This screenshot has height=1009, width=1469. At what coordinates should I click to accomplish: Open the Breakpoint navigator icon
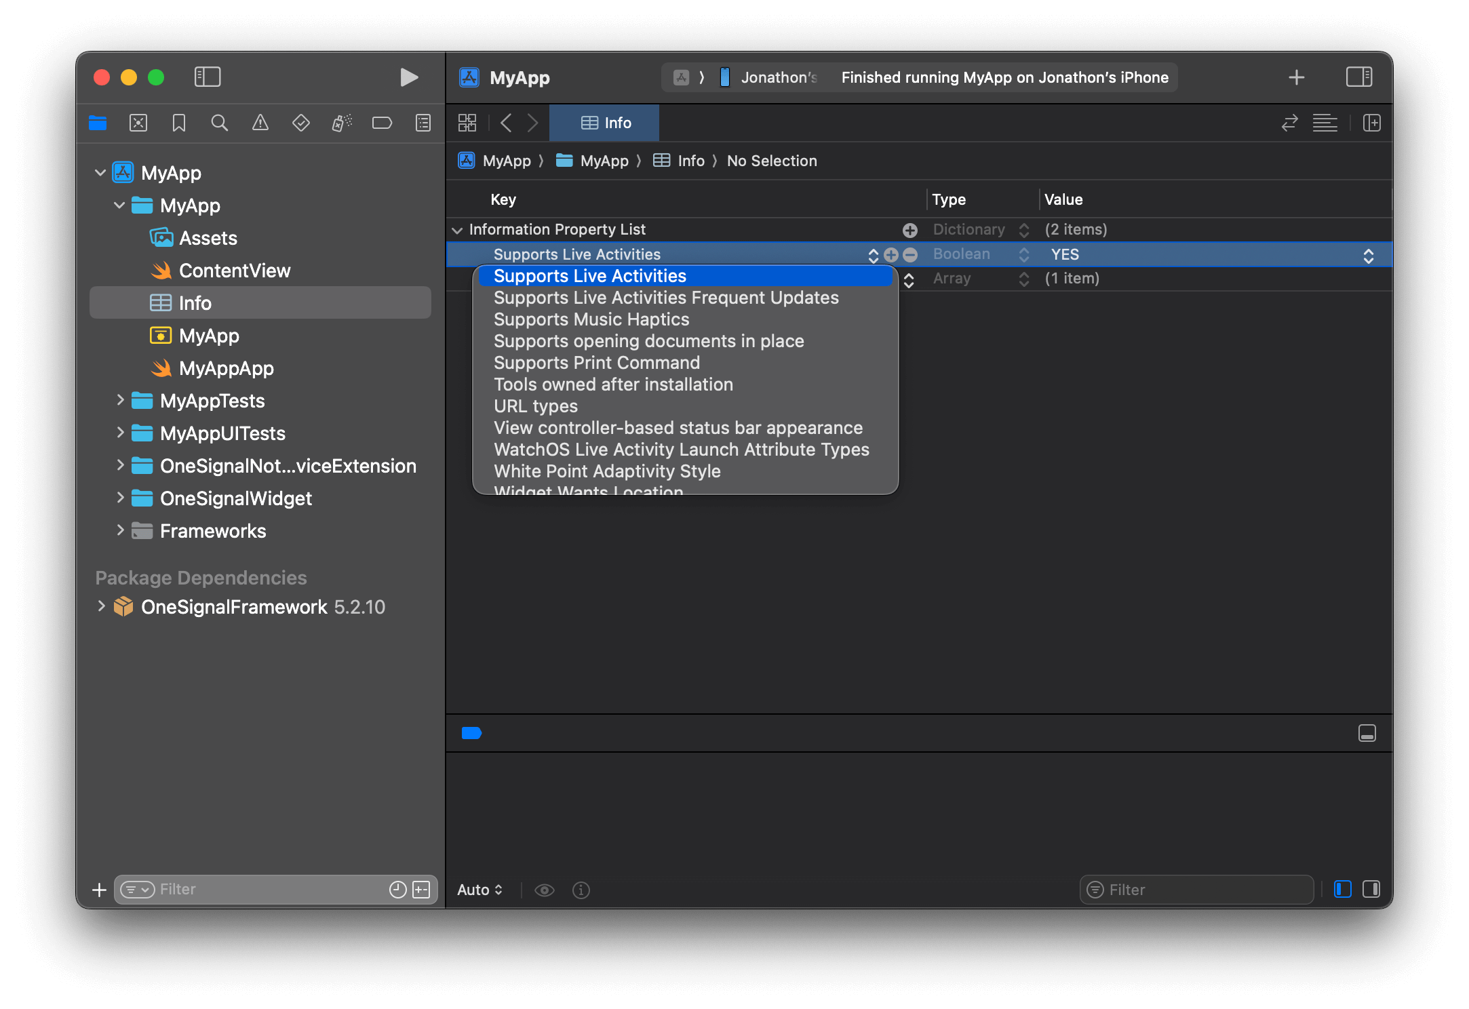pyautogui.click(x=382, y=123)
